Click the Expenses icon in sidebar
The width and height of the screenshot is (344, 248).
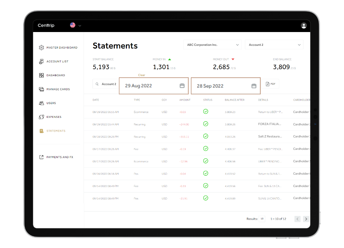(x=41, y=117)
